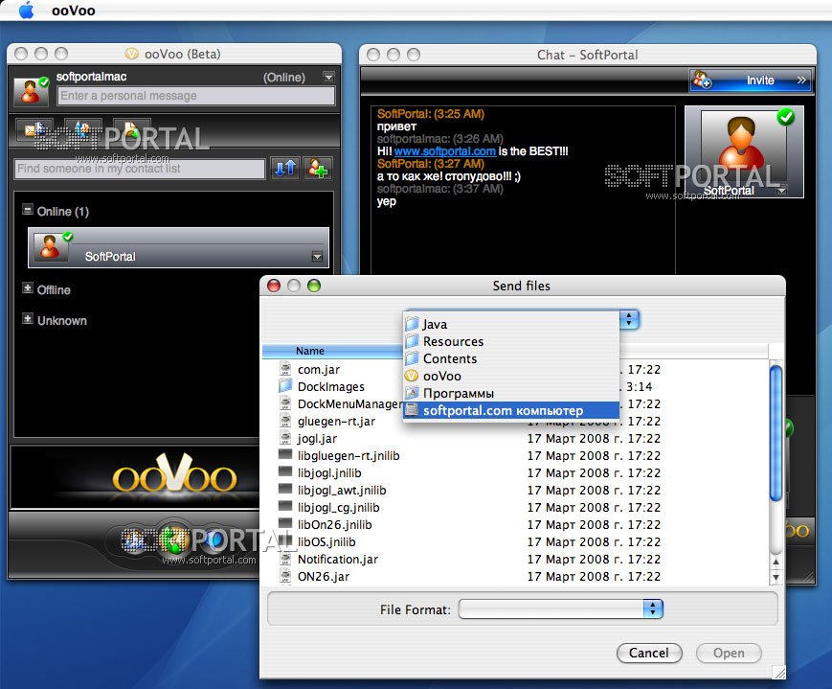Select Resources in the folder path menu
Image resolution: width=832 pixels, height=689 pixels.
(511, 341)
